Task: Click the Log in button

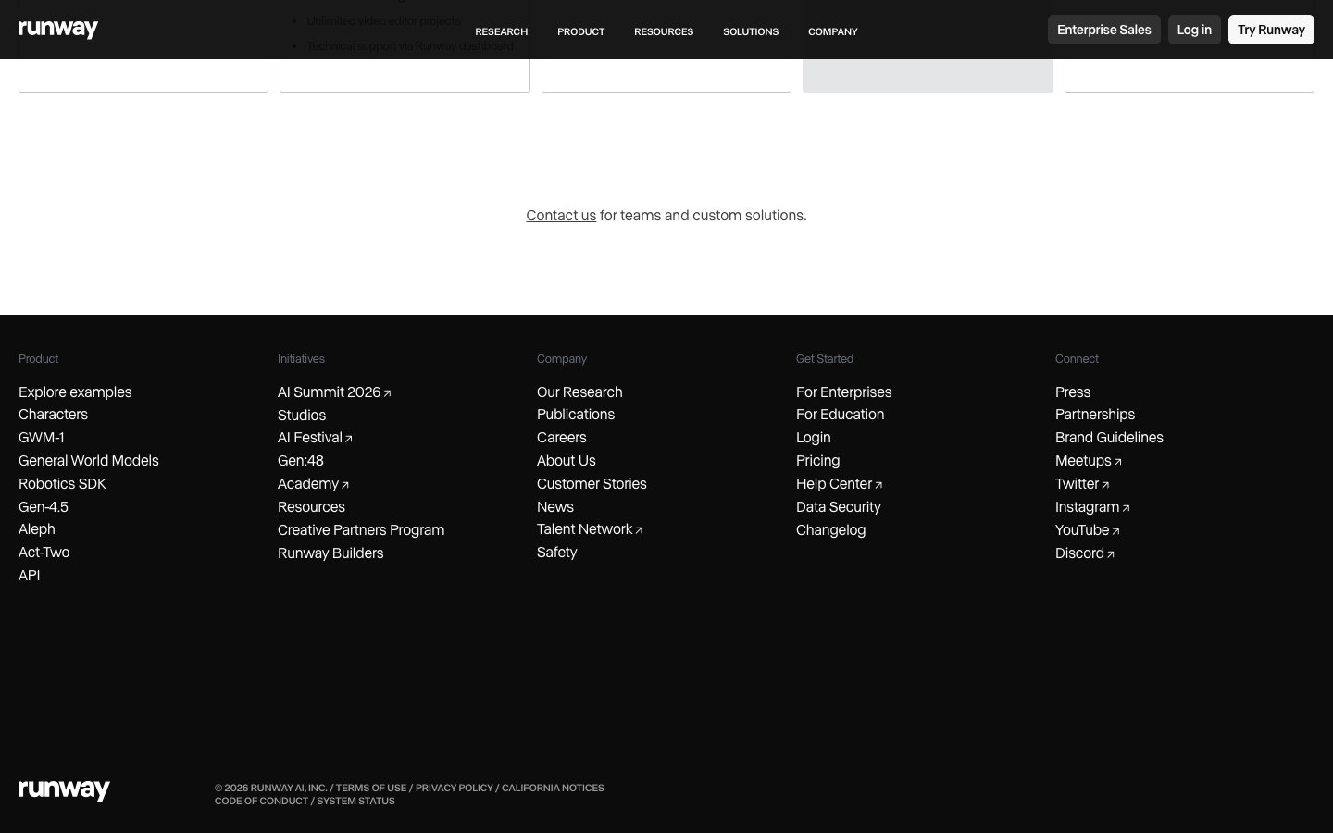Action: point(1193,30)
